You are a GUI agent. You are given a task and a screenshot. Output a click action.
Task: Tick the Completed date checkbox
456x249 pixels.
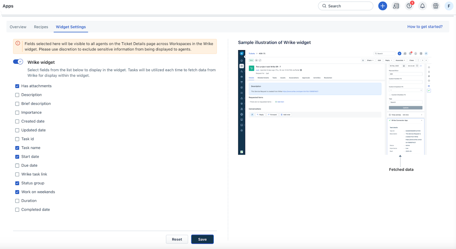[17, 209]
